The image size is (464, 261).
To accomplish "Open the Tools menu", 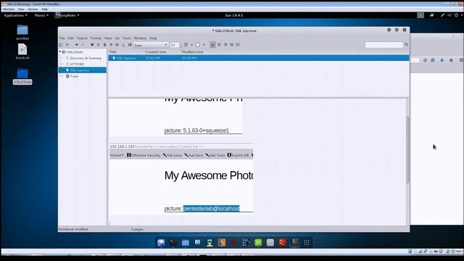I will tap(127, 38).
